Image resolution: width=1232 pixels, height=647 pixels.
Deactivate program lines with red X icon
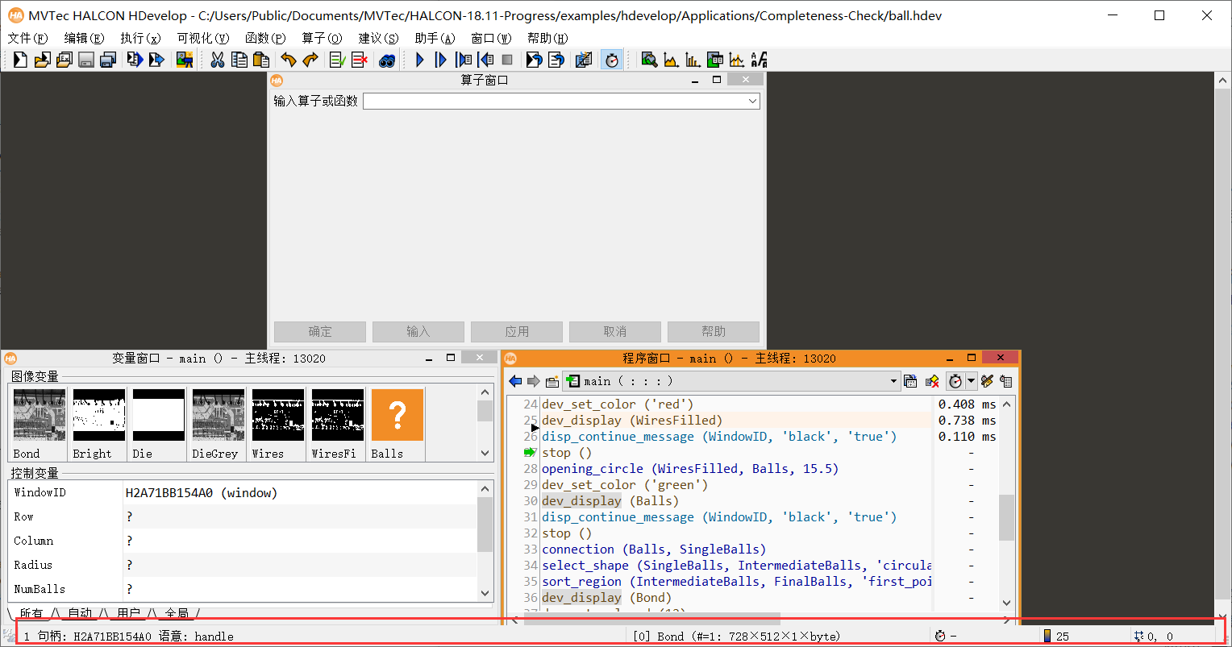360,60
